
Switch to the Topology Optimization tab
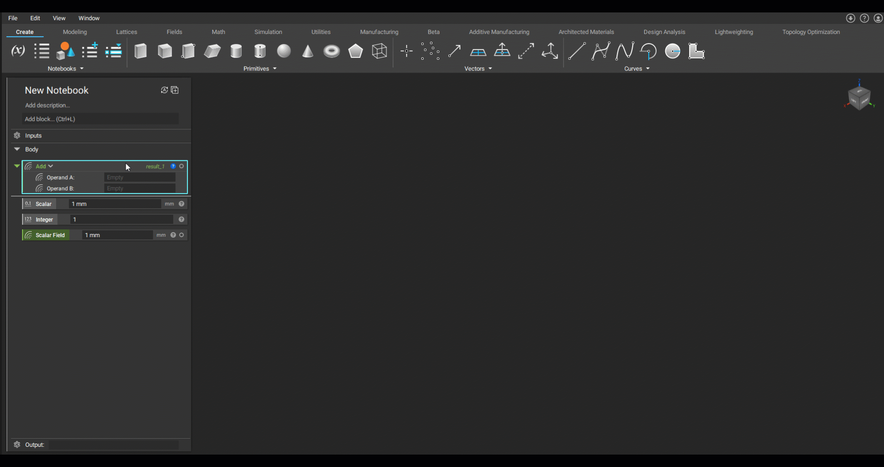click(x=811, y=32)
